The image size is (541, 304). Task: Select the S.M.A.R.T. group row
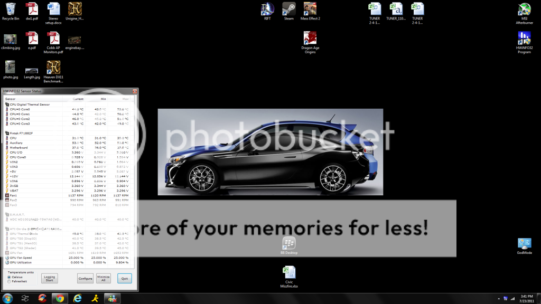pos(67,214)
